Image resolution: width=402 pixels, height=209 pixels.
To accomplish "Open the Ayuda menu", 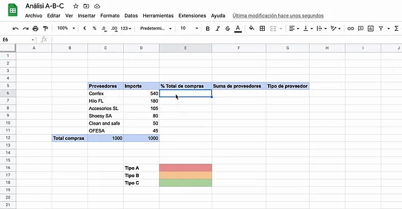I will coord(218,16).
